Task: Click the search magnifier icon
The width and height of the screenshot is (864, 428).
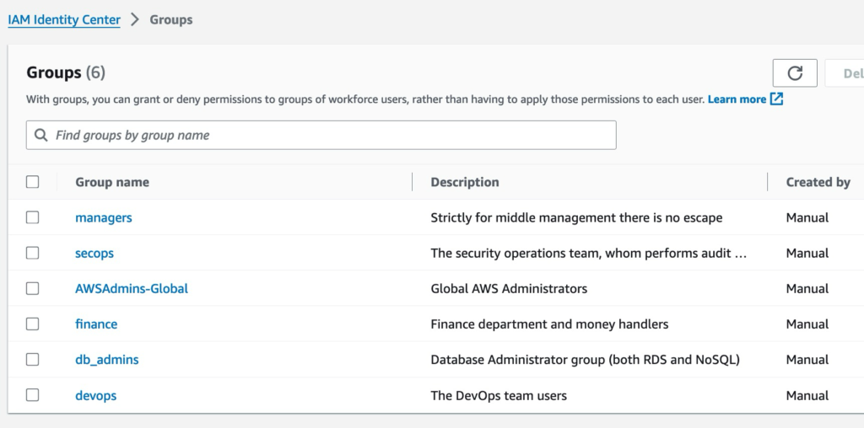Action: click(40, 135)
